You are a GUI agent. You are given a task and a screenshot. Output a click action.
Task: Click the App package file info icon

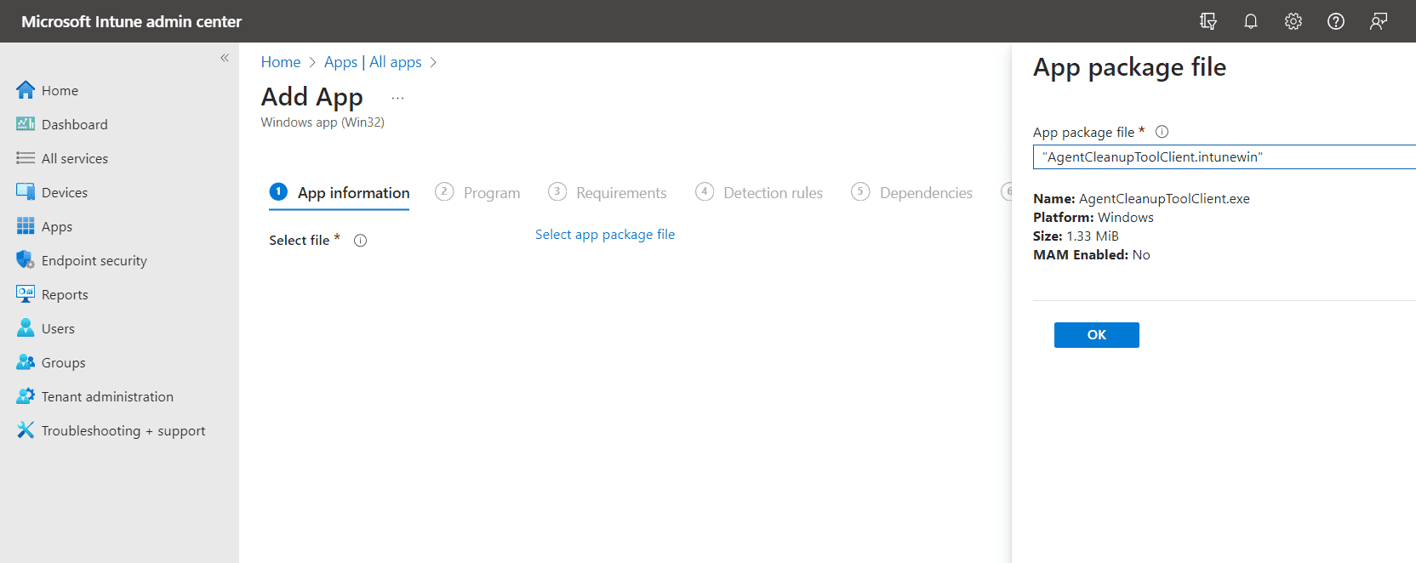click(1162, 132)
